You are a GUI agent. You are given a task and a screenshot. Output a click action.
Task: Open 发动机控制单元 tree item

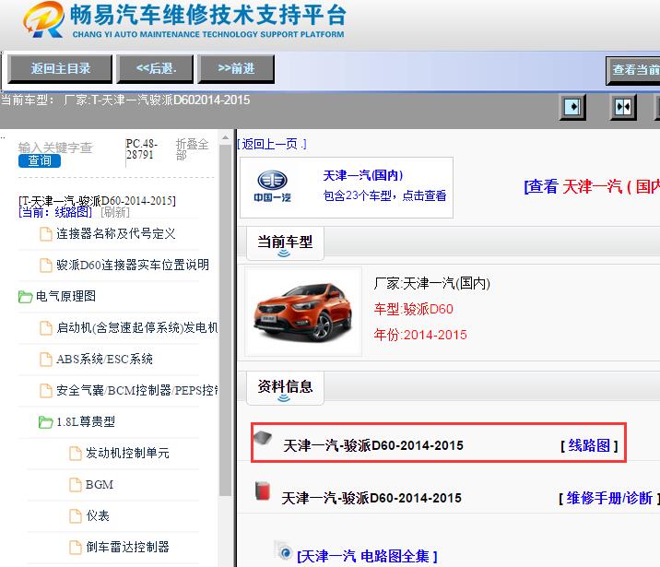click(127, 453)
